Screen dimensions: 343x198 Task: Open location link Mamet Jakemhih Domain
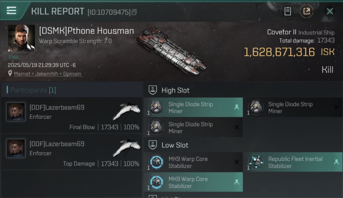click(x=47, y=74)
